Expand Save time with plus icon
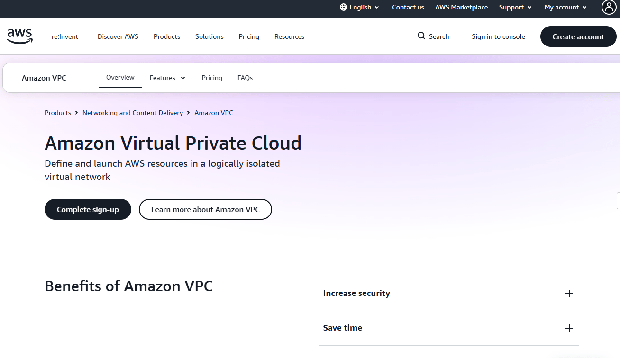This screenshot has height=358, width=620. (x=569, y=328)
